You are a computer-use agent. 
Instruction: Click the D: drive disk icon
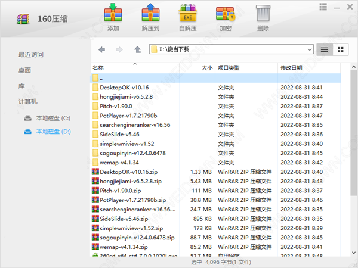click(x=28, y=132)
